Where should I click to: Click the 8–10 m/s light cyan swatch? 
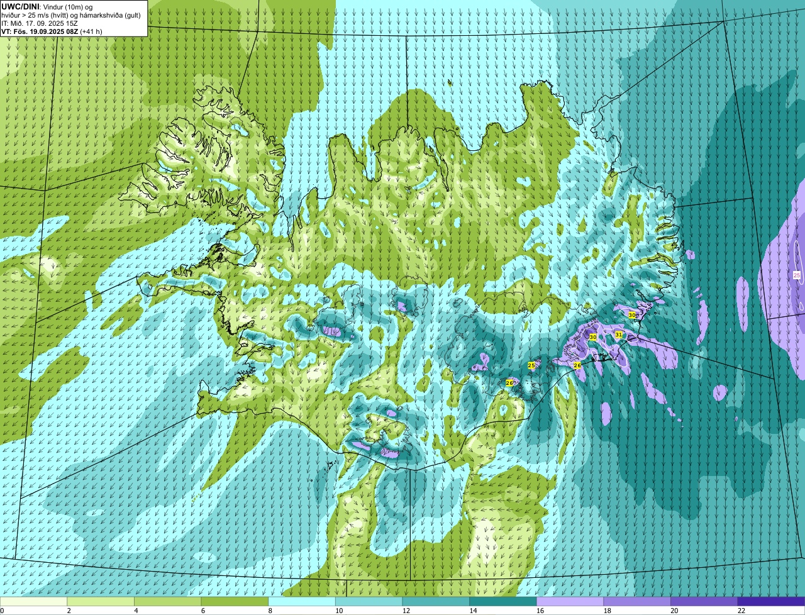(302, 601)
